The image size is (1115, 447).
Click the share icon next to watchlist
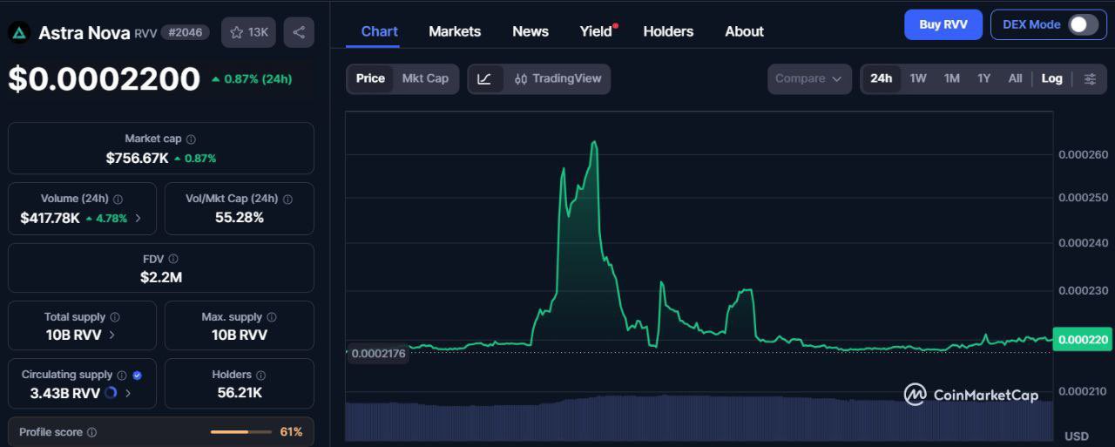(x=299, y=32)
